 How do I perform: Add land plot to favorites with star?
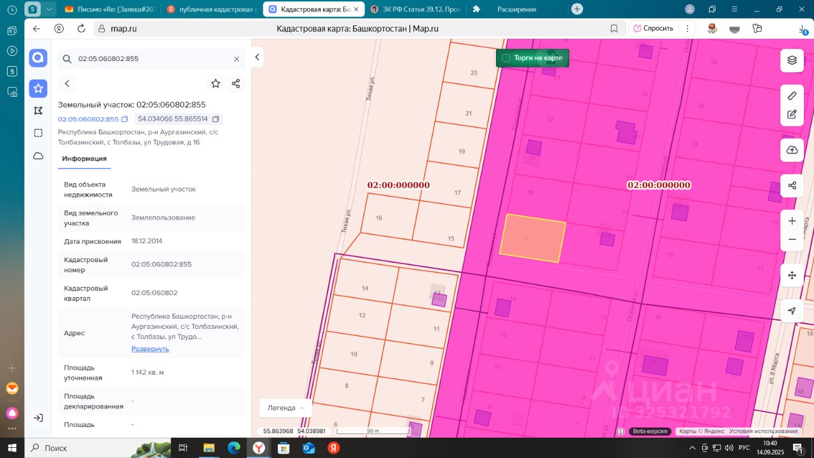216,83
